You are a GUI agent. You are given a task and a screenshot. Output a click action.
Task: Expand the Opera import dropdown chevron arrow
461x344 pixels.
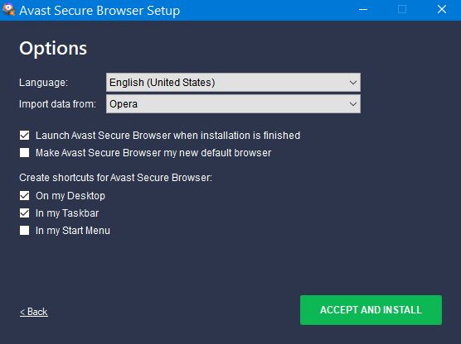353,104
